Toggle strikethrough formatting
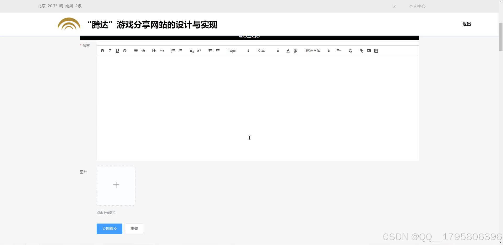503x245 pixels. (x=125, y=51)
